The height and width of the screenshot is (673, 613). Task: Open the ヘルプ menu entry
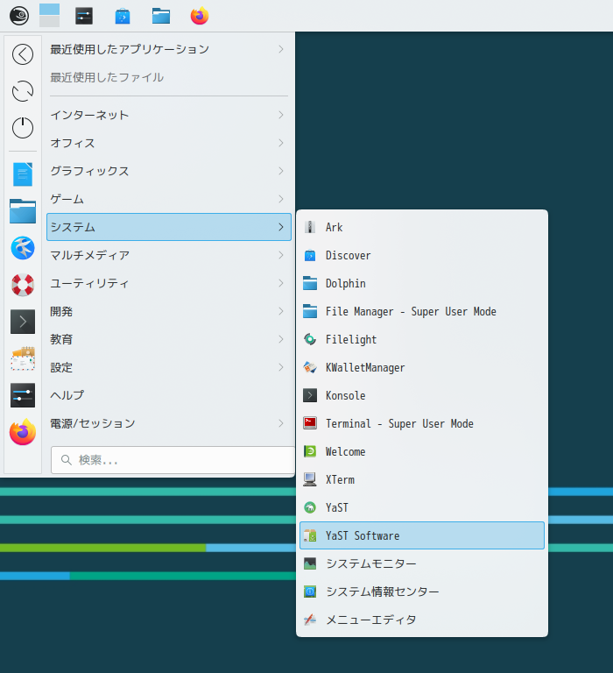(x=169, y=395)
